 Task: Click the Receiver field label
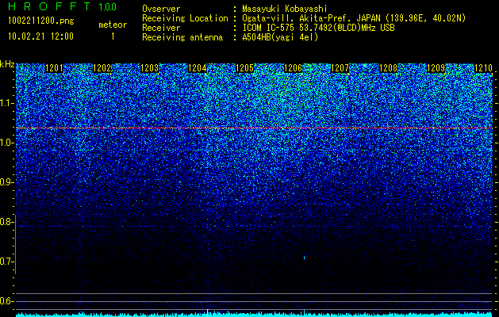click(x=161, y=28)
